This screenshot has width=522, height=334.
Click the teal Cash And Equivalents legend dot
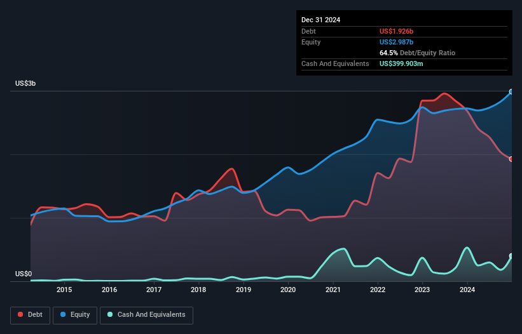[x=110, y=314]
